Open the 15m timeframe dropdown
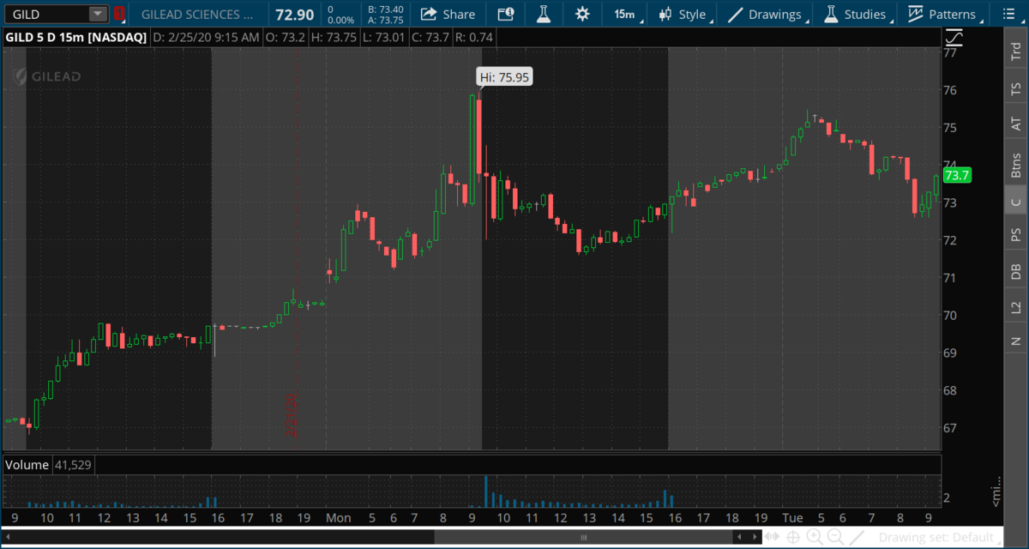The width and height of the screenshot is (1029, 549). 625,14
